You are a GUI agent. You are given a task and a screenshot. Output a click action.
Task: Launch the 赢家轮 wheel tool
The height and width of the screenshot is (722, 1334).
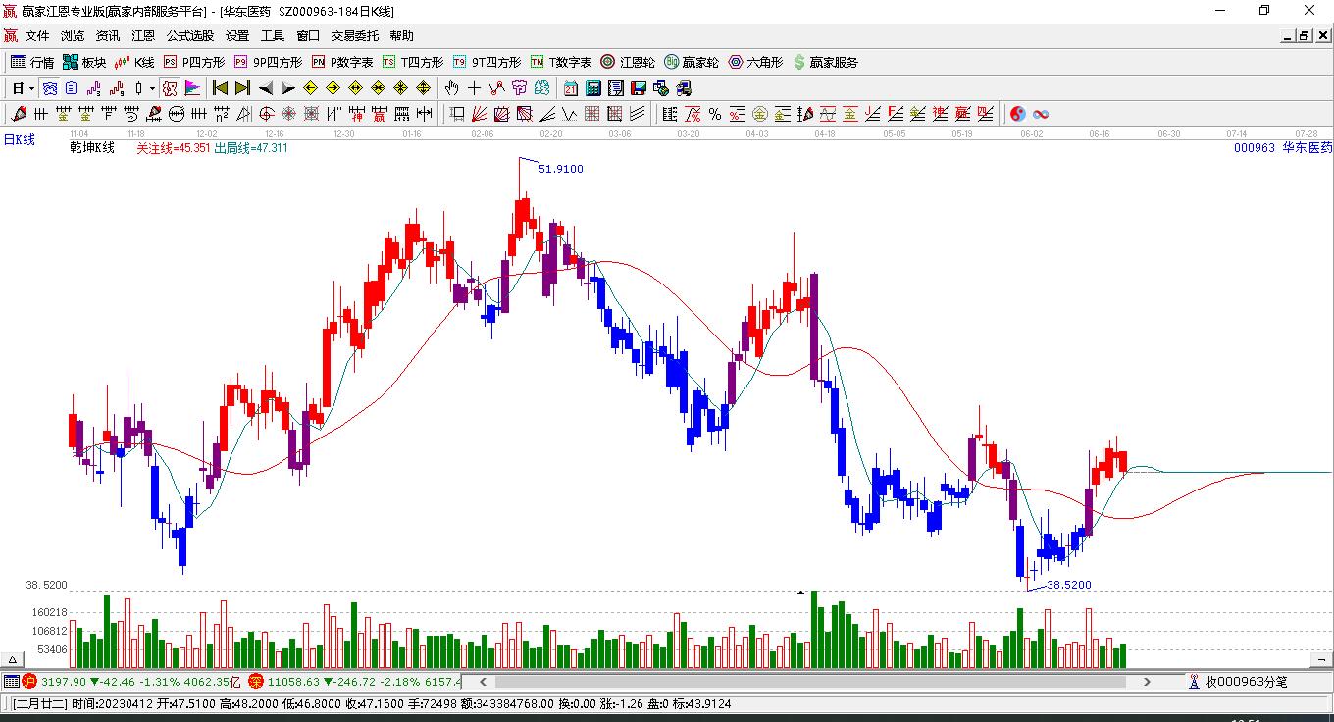click(x=692, y=62)
